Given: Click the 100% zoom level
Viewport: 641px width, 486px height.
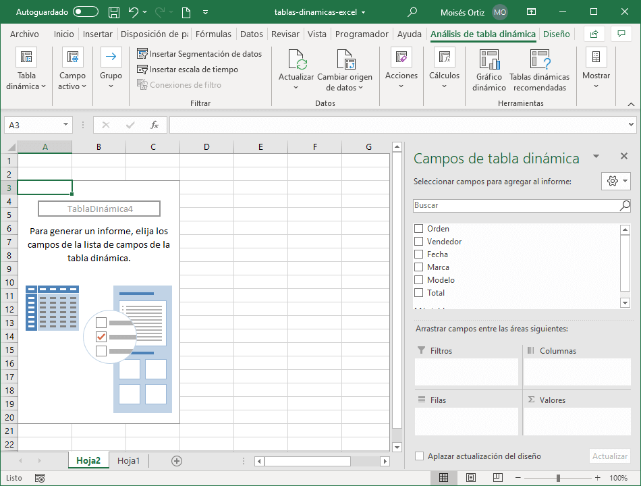Looking at the screenshot, I should [618, 478].
